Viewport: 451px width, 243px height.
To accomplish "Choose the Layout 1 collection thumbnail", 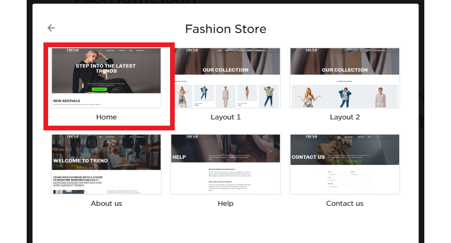I will coord(225,78).
